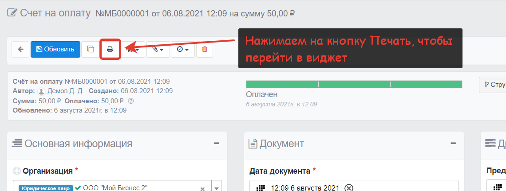
Task: Open calendar icon in Дата документа field
Action: click(261, 188)
